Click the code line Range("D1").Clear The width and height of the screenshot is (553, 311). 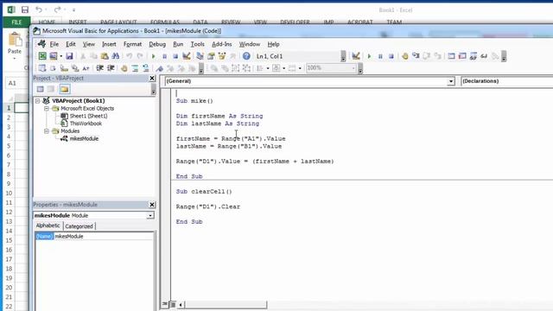(x=208, y=206)
